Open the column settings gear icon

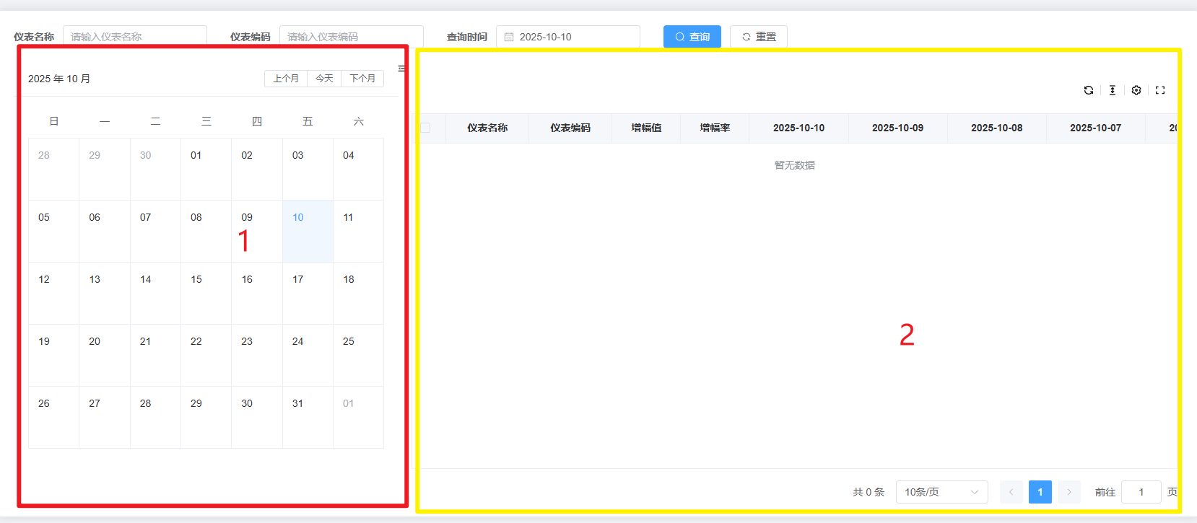coord(1136,90)
